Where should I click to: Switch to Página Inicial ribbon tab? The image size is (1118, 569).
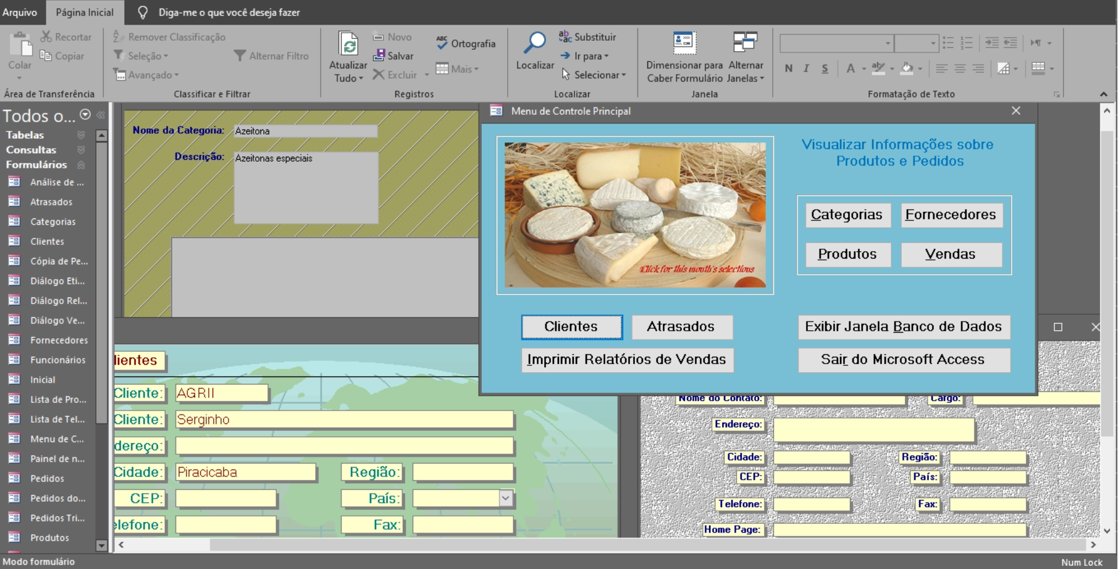tap(85, 12)
